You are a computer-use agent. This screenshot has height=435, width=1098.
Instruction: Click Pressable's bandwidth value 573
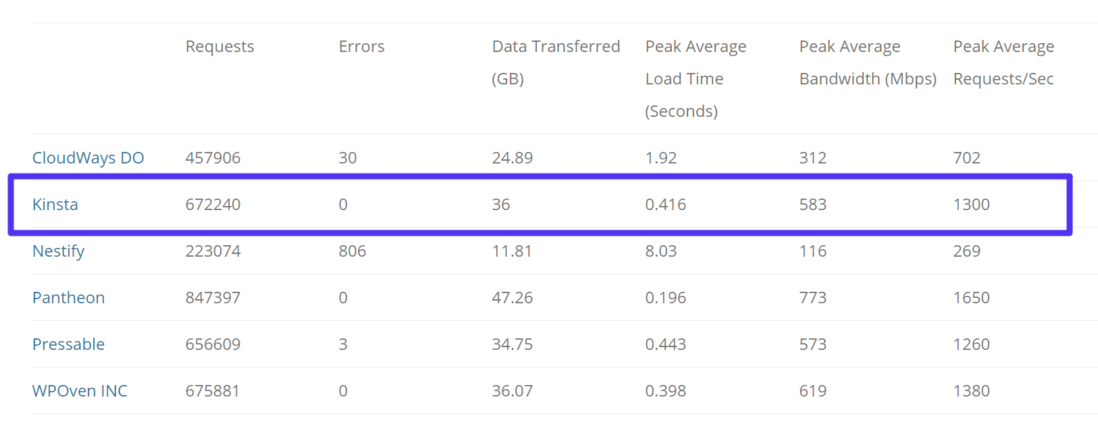812,344
